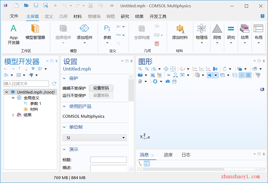The height and width of the screenshot is (183, 268).
Task: Switch to the yz view in 图形
Action: click(201, 69)
